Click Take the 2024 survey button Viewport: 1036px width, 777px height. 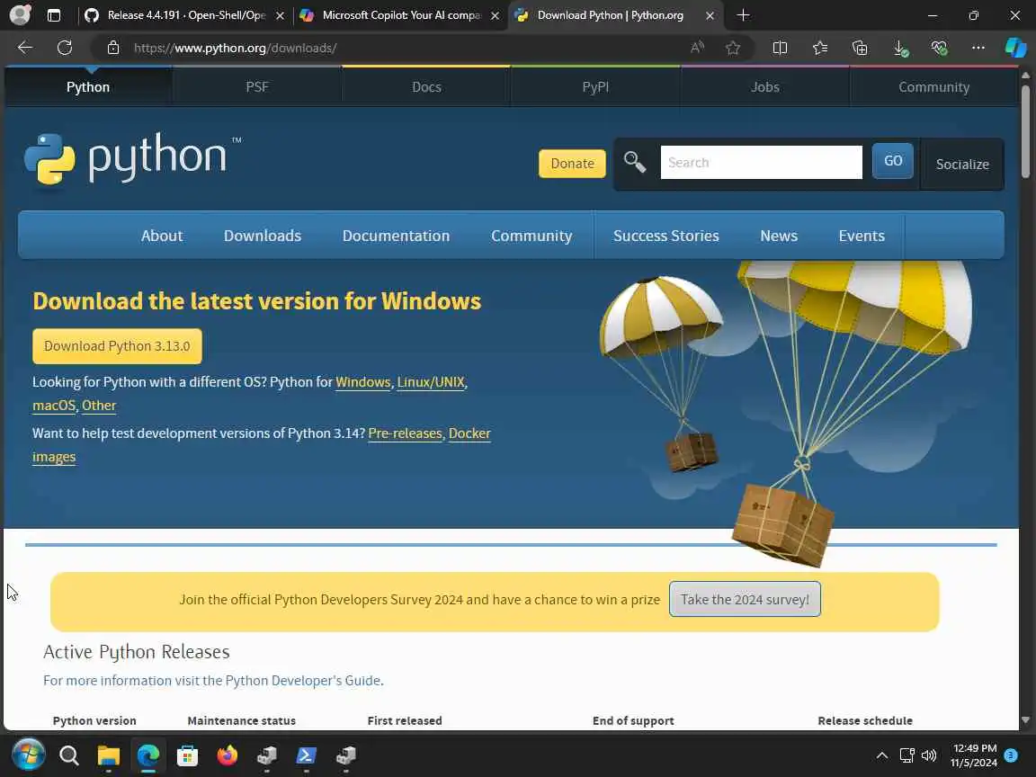(745, 599)
